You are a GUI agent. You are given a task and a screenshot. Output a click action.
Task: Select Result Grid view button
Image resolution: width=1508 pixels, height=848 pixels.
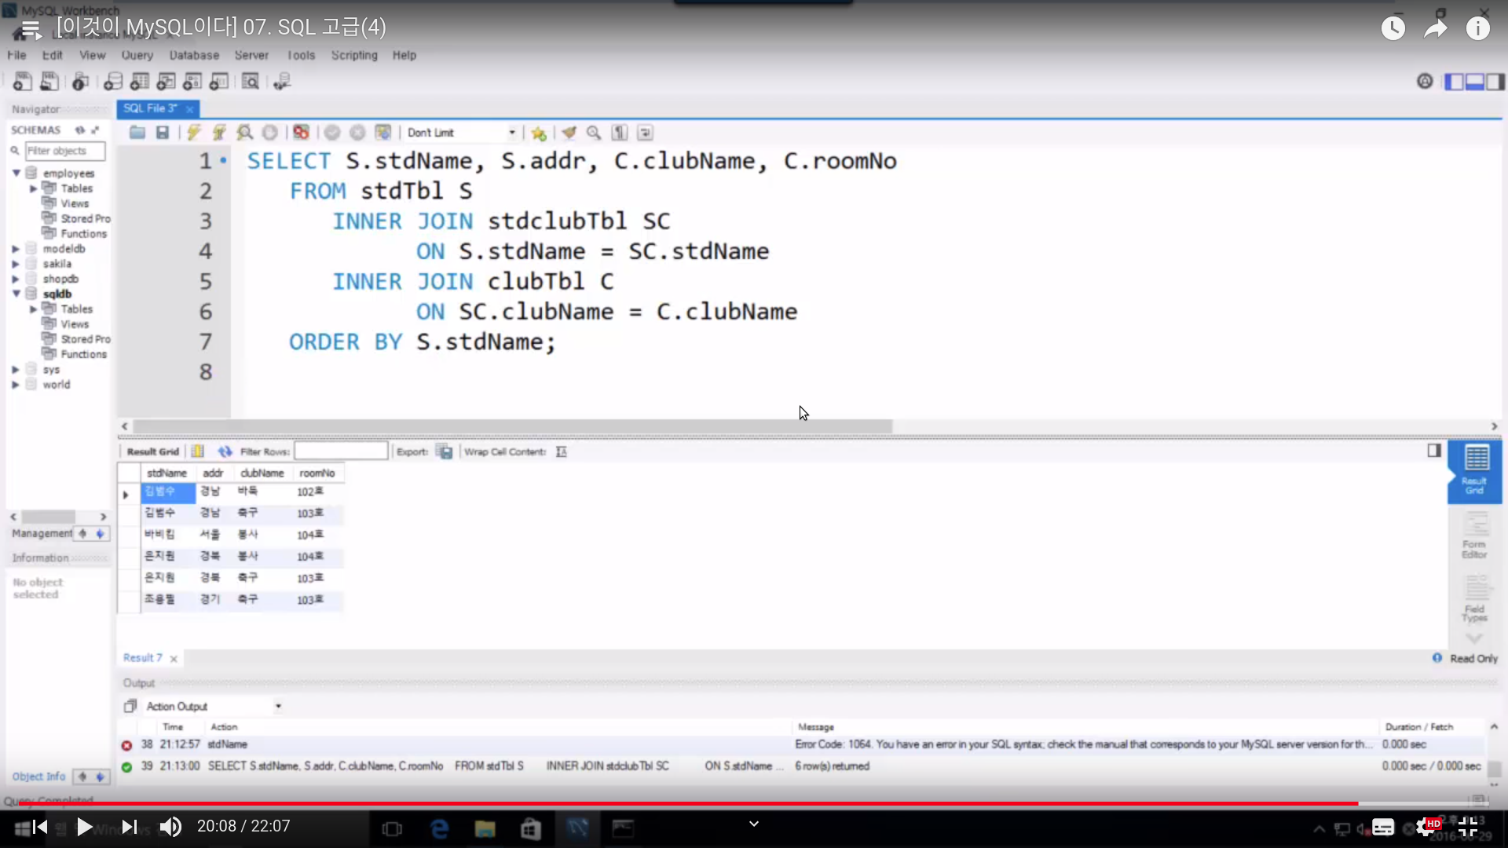1474,471
